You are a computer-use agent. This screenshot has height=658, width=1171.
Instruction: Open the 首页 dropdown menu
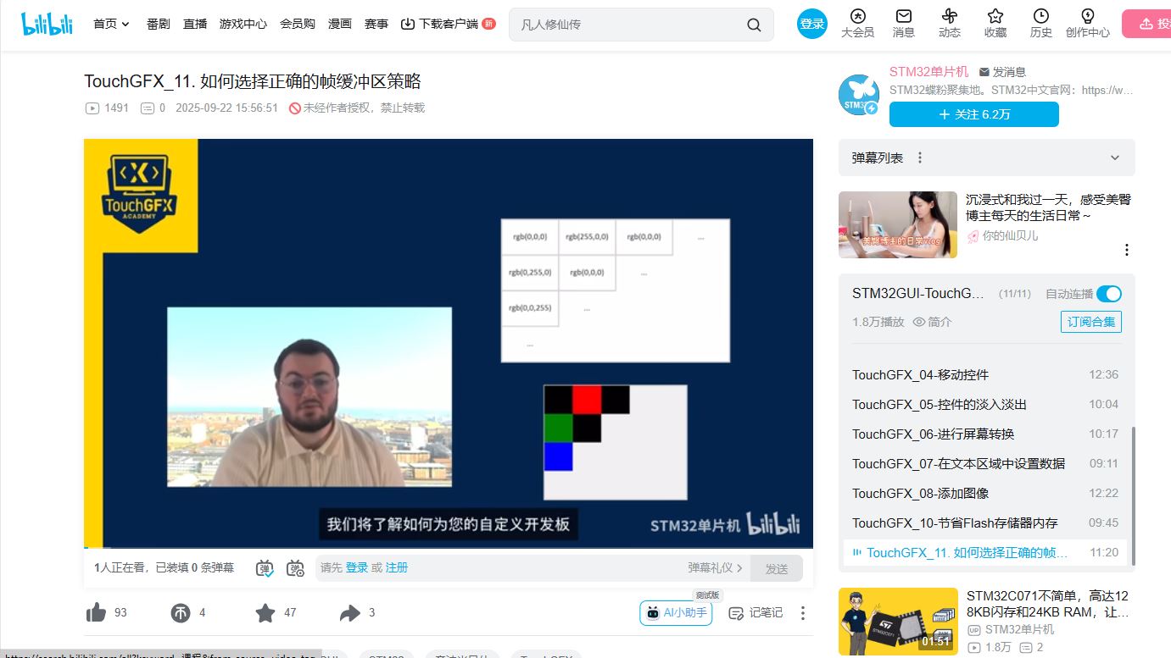[111, 25]
